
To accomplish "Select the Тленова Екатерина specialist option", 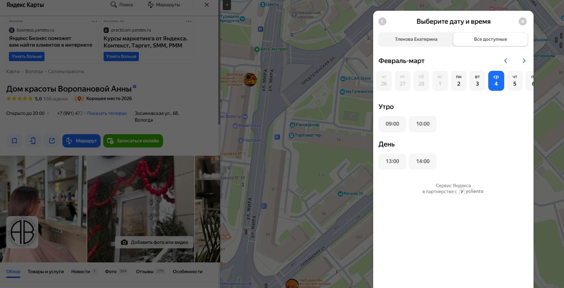I will coord(416,39).
